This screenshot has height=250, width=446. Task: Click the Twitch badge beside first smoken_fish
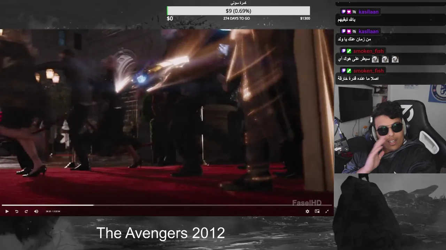(x=344, y=51)
